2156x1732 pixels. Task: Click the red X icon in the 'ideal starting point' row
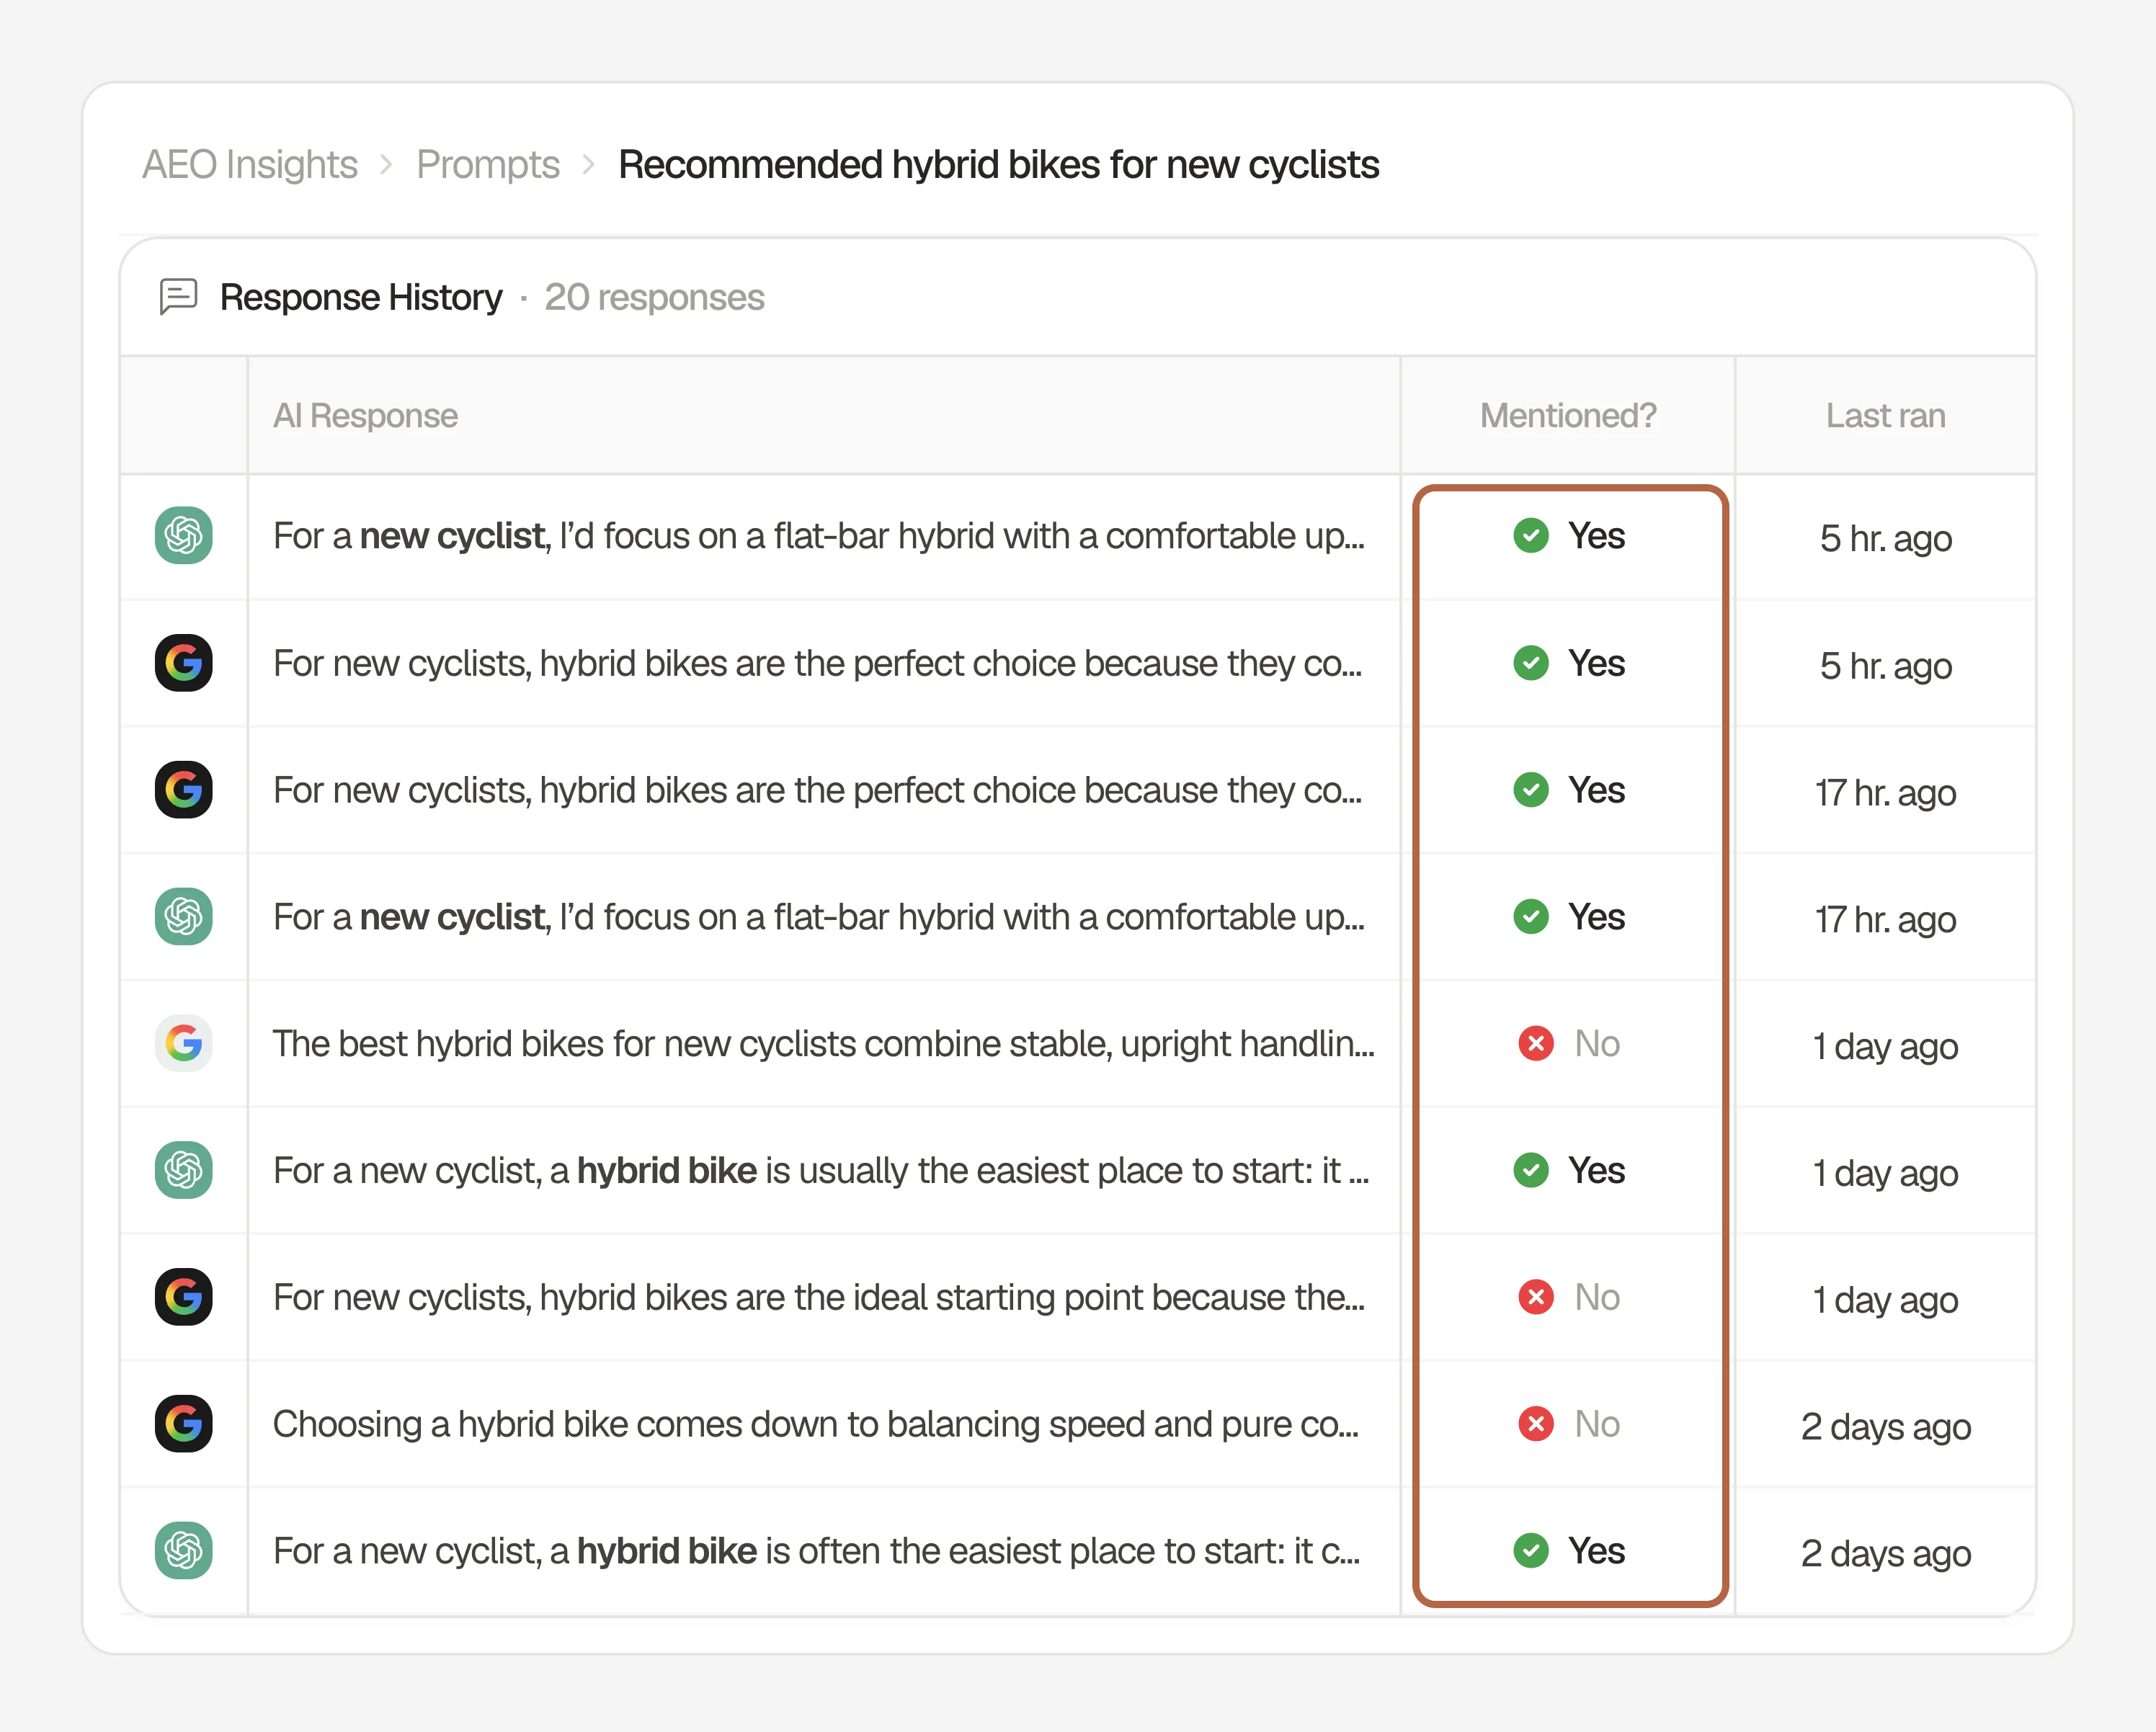point(1536,1297)
